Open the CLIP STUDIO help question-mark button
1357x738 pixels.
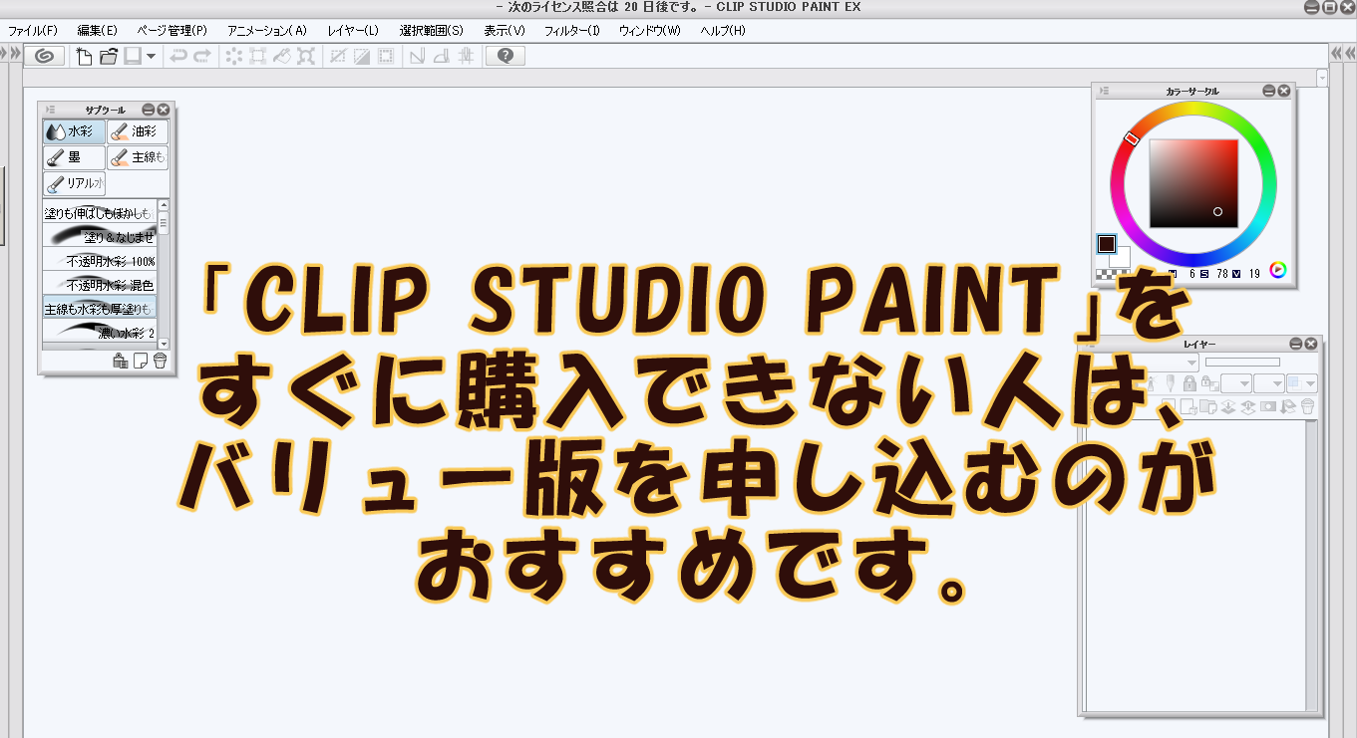click(506, 56)
